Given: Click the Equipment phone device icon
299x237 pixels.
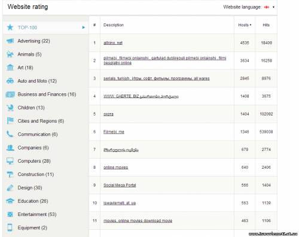Looking at the screenshot, I should coord(10,227).
